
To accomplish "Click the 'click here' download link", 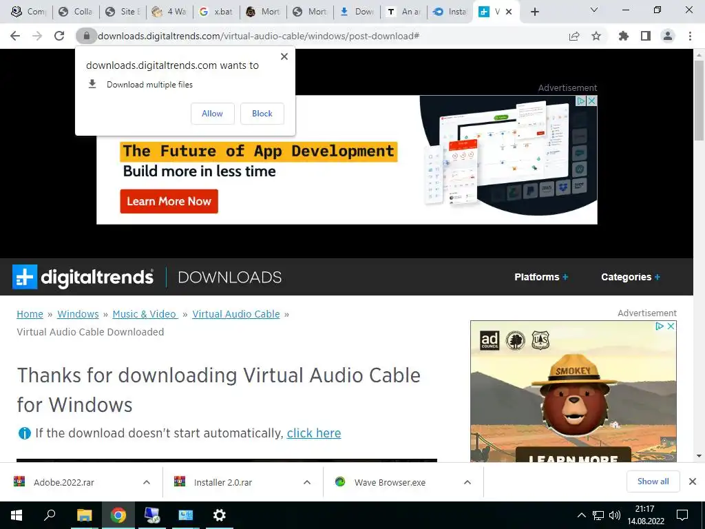I will [314, 433].
